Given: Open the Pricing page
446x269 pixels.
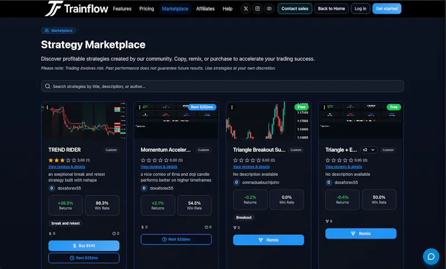Looking at the screenshot, I should pyautogui.click(x=147, y=8).
